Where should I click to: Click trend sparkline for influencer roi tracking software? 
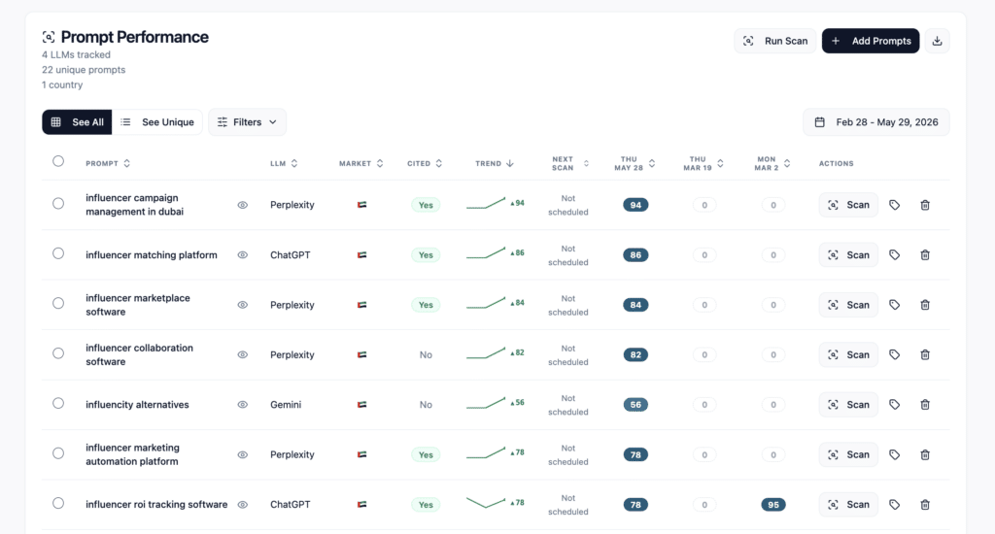[x=486, y=503]
